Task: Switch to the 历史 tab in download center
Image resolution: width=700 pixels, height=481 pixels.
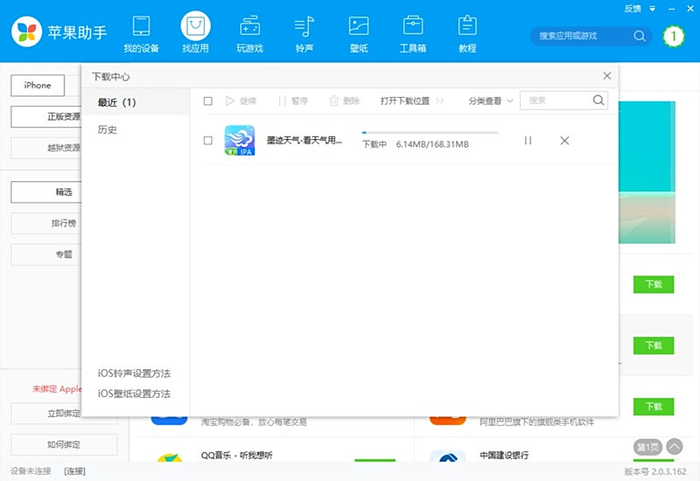Action: [108, 130]
